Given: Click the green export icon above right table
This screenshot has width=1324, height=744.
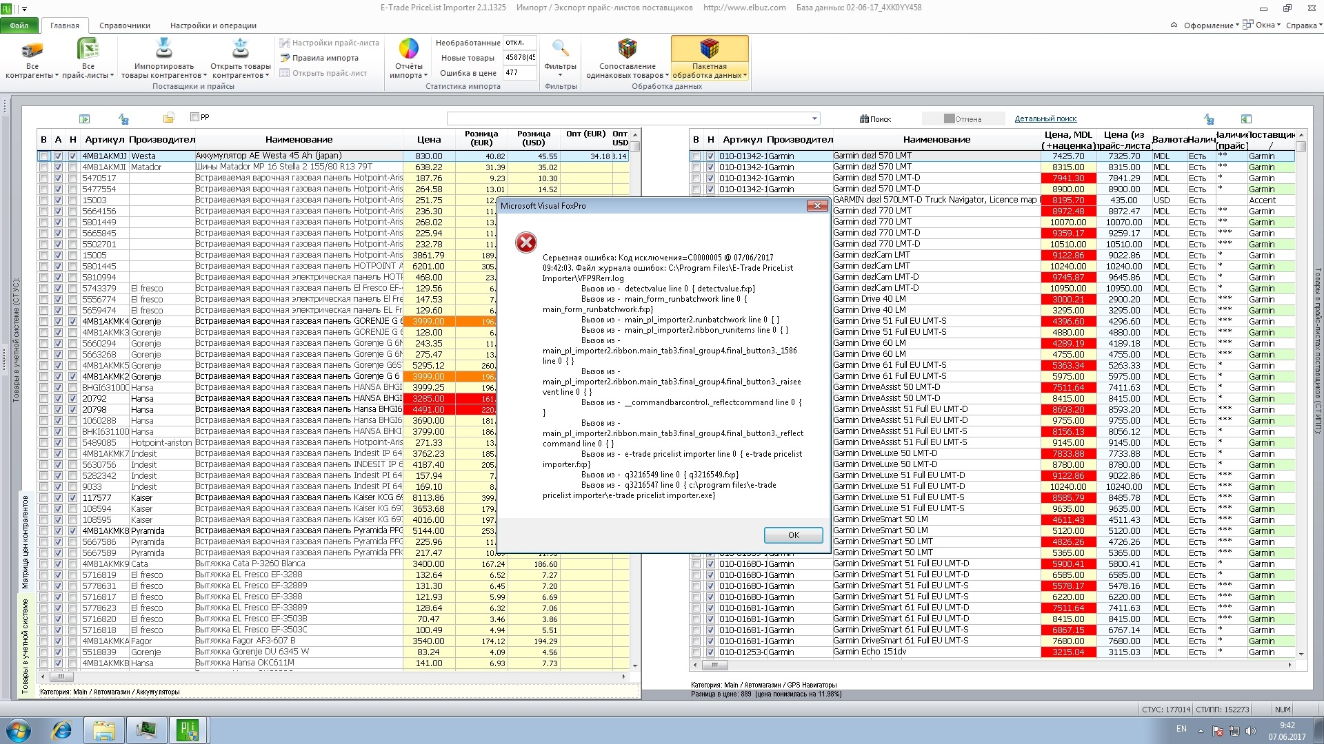Looking at the screenshot, I should (x=1246, y=118).
